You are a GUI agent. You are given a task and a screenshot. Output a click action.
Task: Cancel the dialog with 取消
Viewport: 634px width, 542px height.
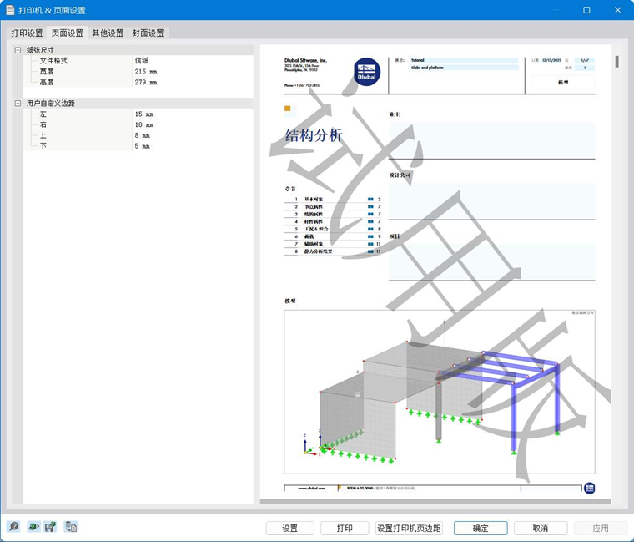pyautogui.click(x=541, y=529)
